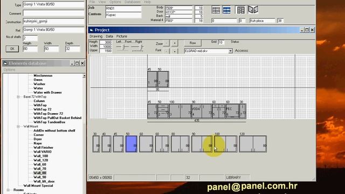Viewport: 345px width, 194px height.
Task: Select the 40 wide library cabinet
Action: tap(107, 144)
